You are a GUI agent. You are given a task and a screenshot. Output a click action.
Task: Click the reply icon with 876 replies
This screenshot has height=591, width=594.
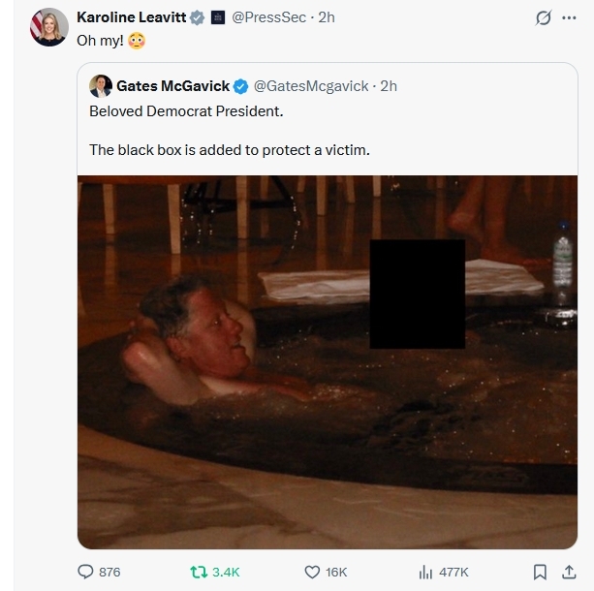(86, 572)
